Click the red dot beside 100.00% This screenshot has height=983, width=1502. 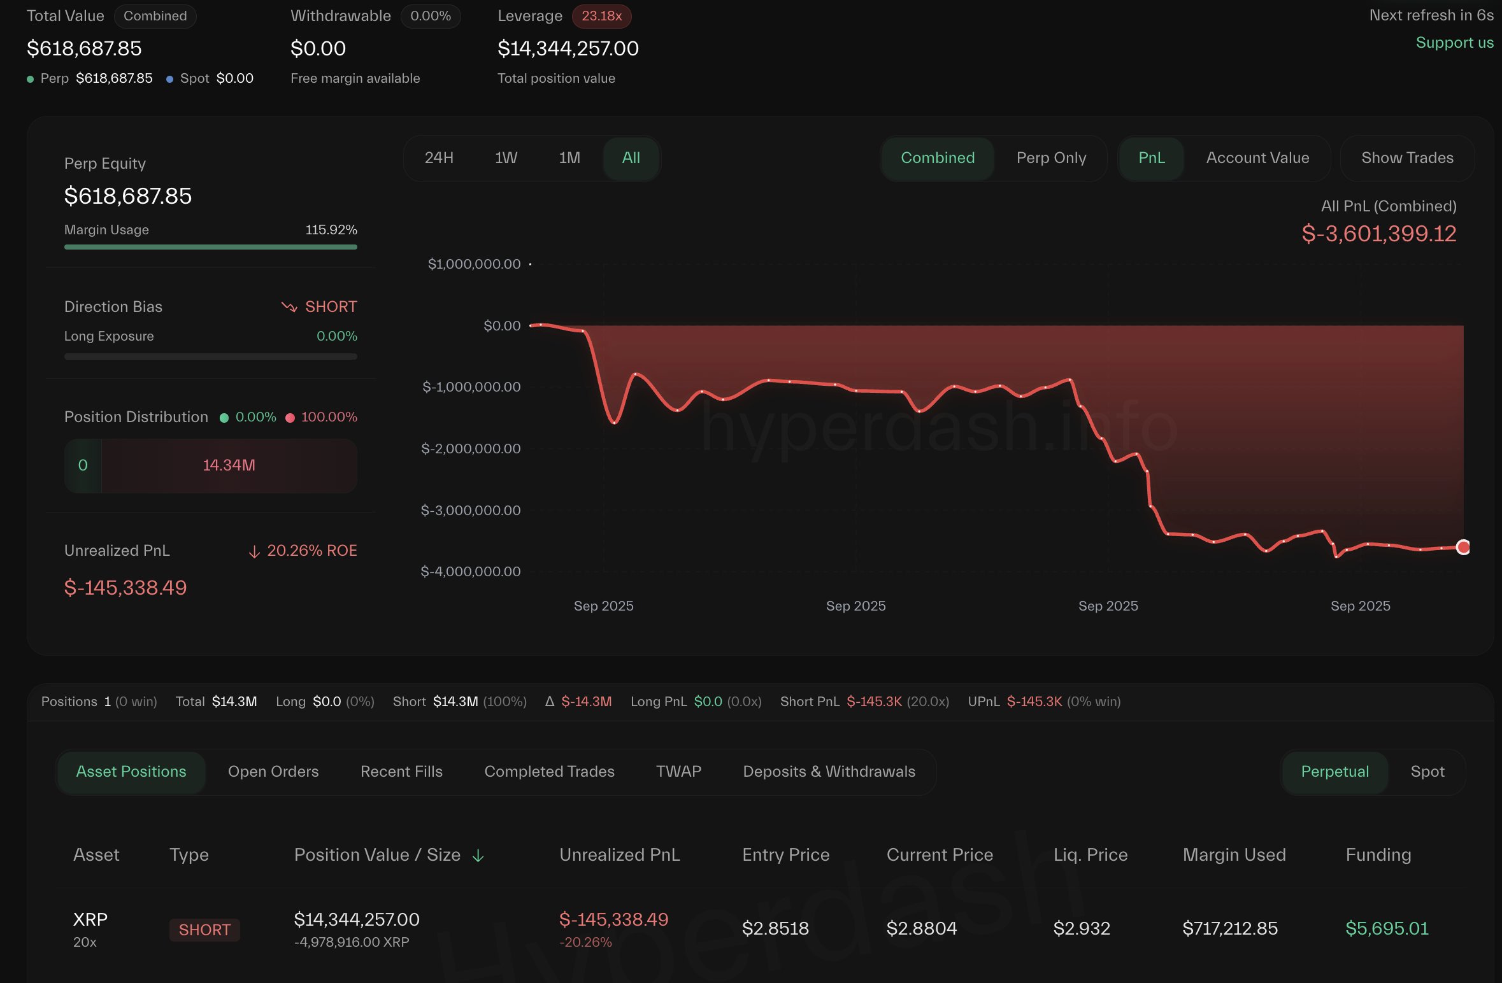point(290,418)
